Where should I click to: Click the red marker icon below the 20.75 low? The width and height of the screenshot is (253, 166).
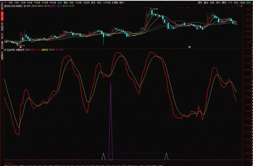(20, 47)
